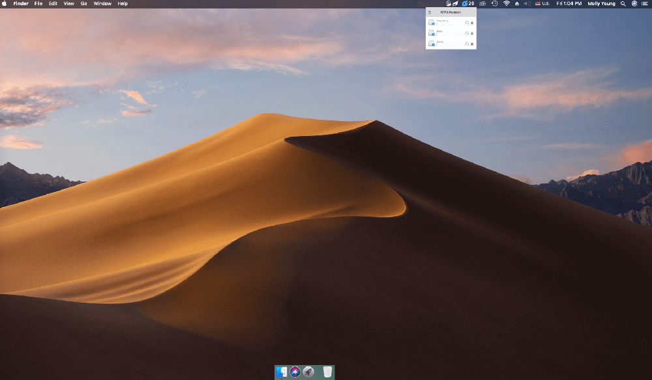Select the third drive's disk icon in the list
Viewport: 652px width, 380px height.
coord(431,44)
